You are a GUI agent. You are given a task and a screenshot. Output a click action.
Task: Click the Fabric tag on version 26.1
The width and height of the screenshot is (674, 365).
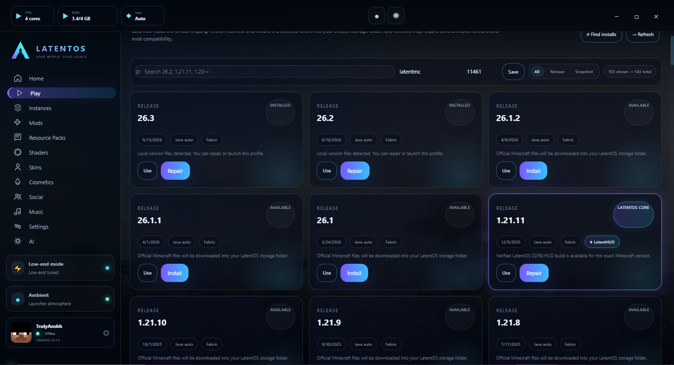coord(391,242)
